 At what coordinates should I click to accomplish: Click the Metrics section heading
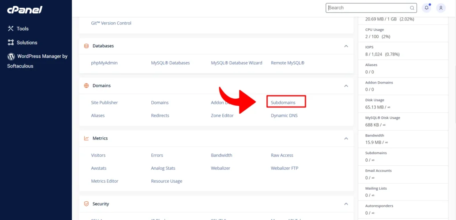tap(100, 138)
